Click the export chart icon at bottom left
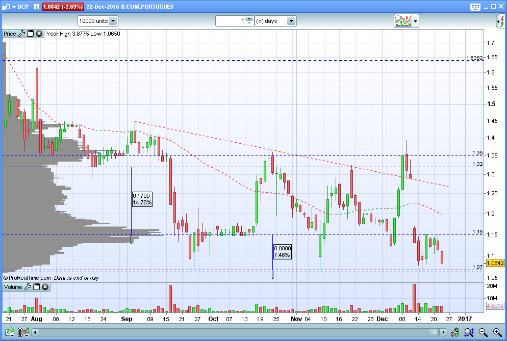The height and width of the screenshot is (341, 507). click(10, 332)
